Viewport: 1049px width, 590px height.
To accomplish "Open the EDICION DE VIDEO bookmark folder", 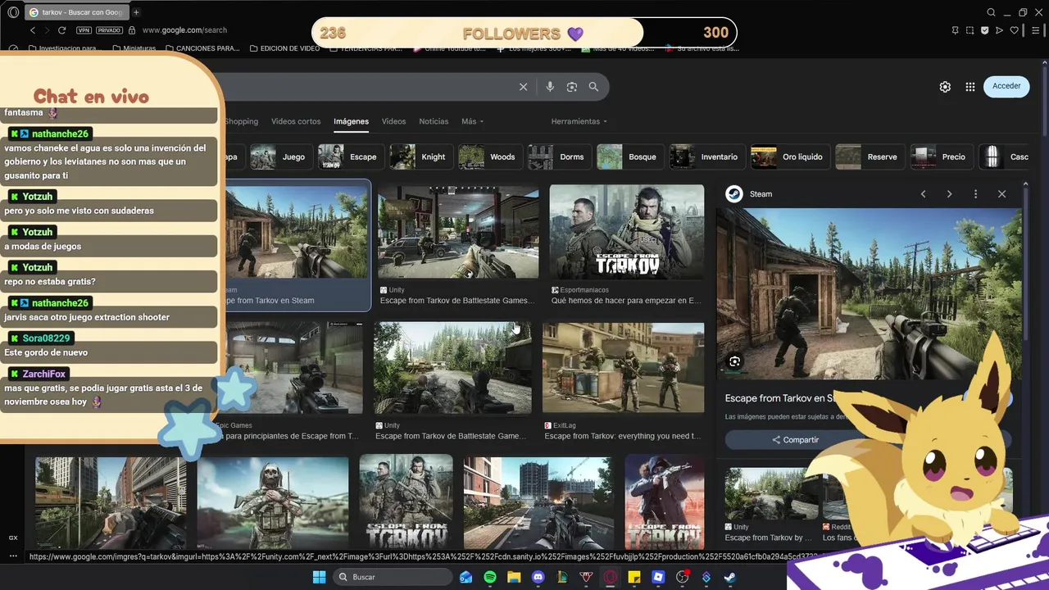I will tap(284, 48).
